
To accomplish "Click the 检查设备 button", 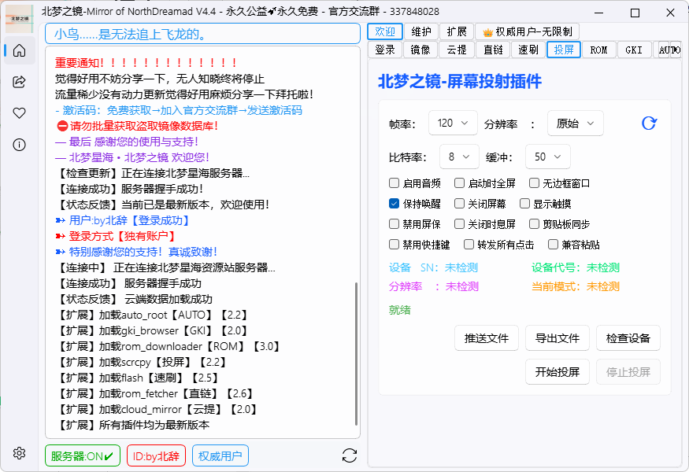I will tap(628, 337).
